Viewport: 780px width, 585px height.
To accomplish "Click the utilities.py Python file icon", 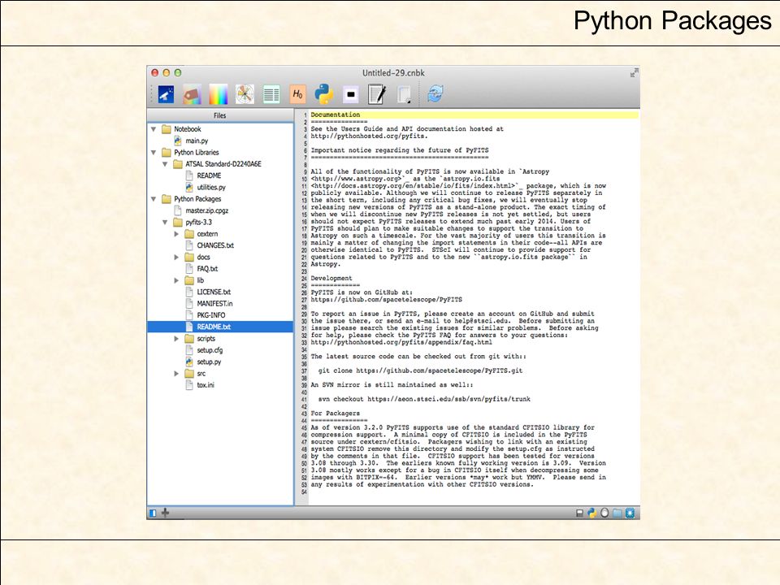I will [189, 188].
